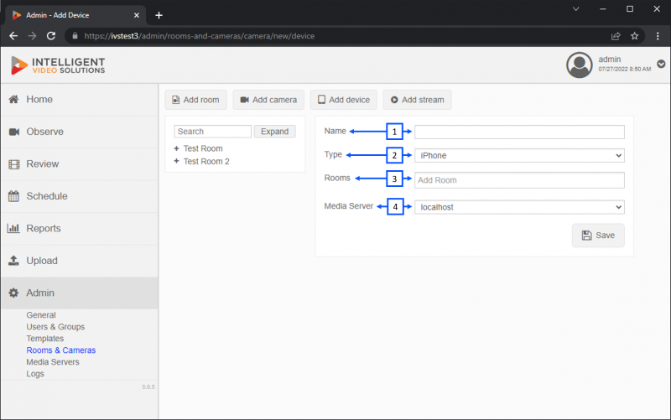This screenshot has height=420, width=671.
Task: Click the browser forward arrow
Action: (32, 36)
